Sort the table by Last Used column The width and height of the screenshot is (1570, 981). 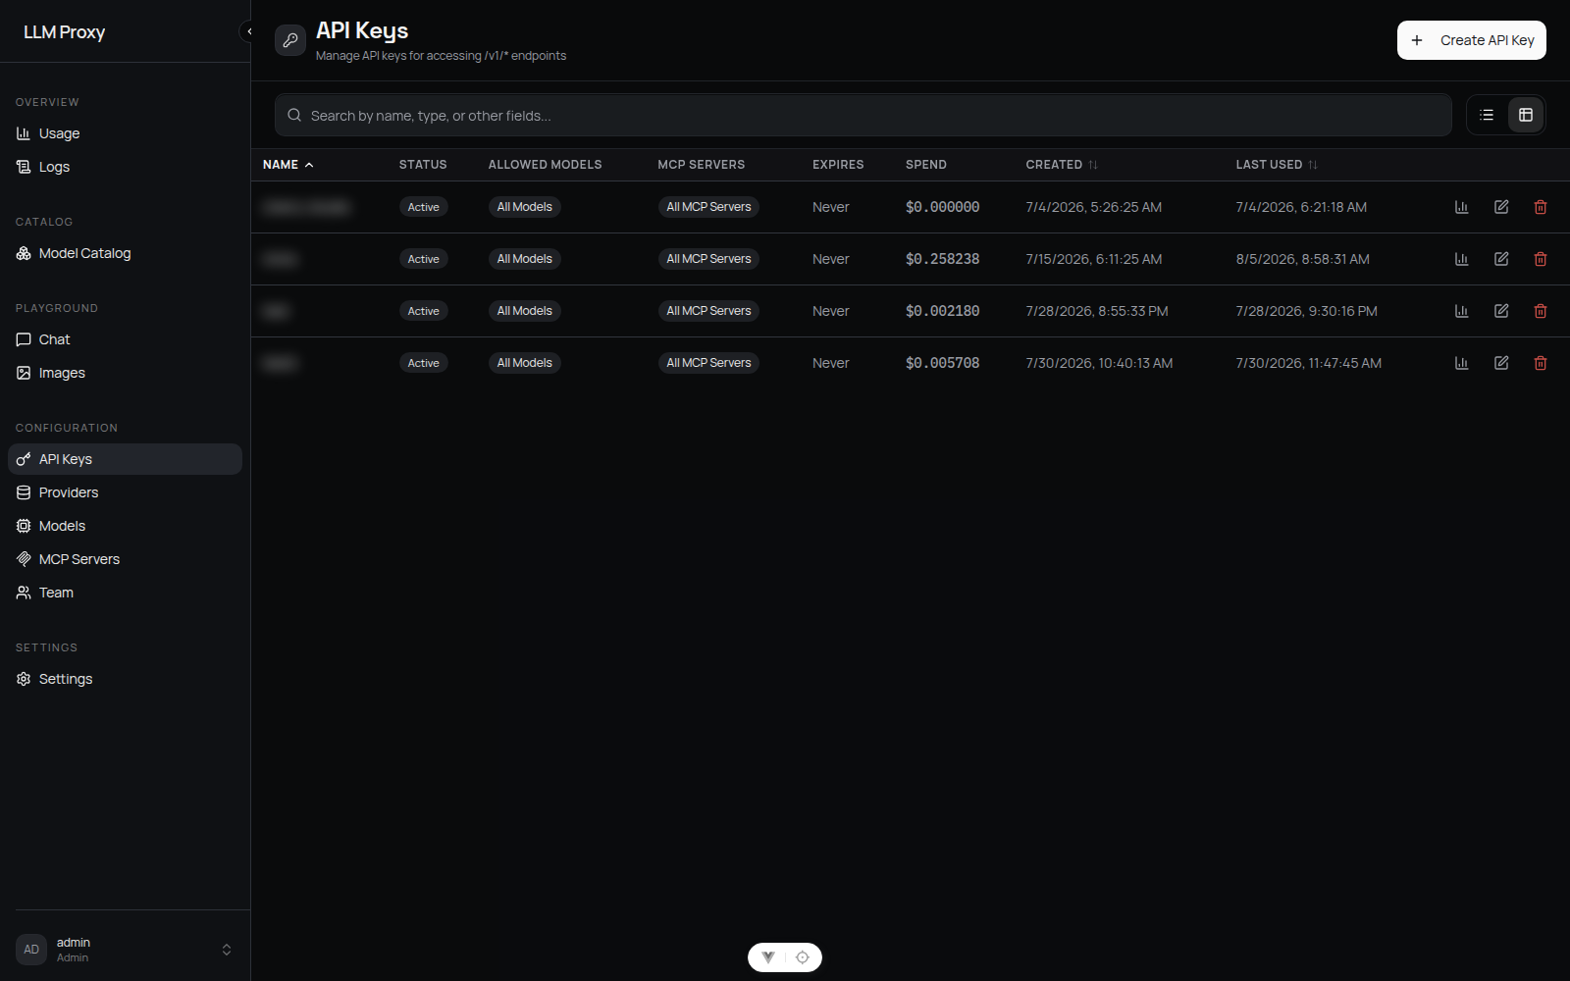coord(1277,165)
